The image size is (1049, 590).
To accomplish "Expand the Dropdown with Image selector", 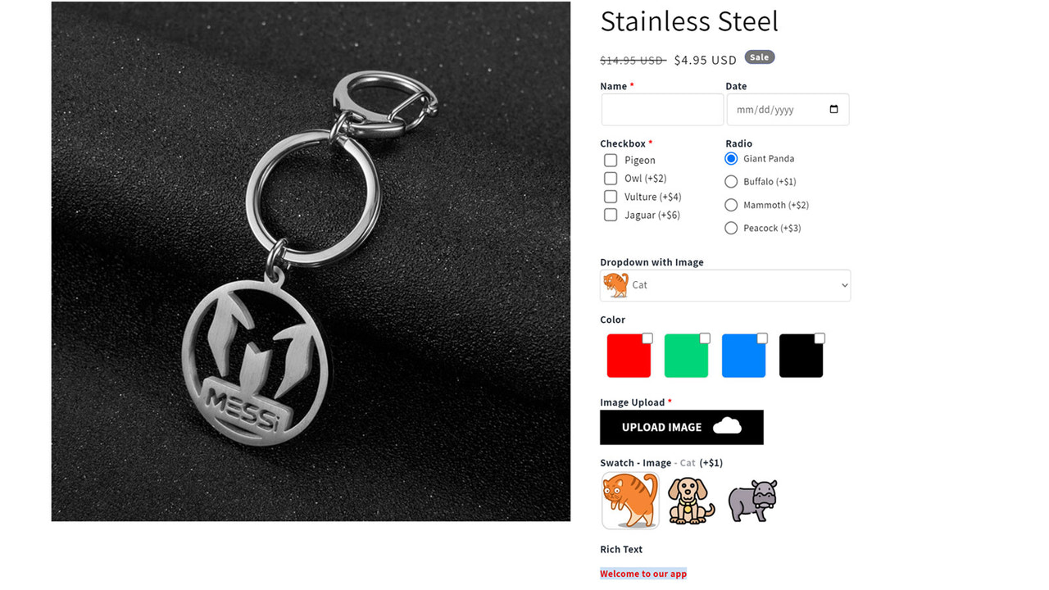I will point(725,285).
